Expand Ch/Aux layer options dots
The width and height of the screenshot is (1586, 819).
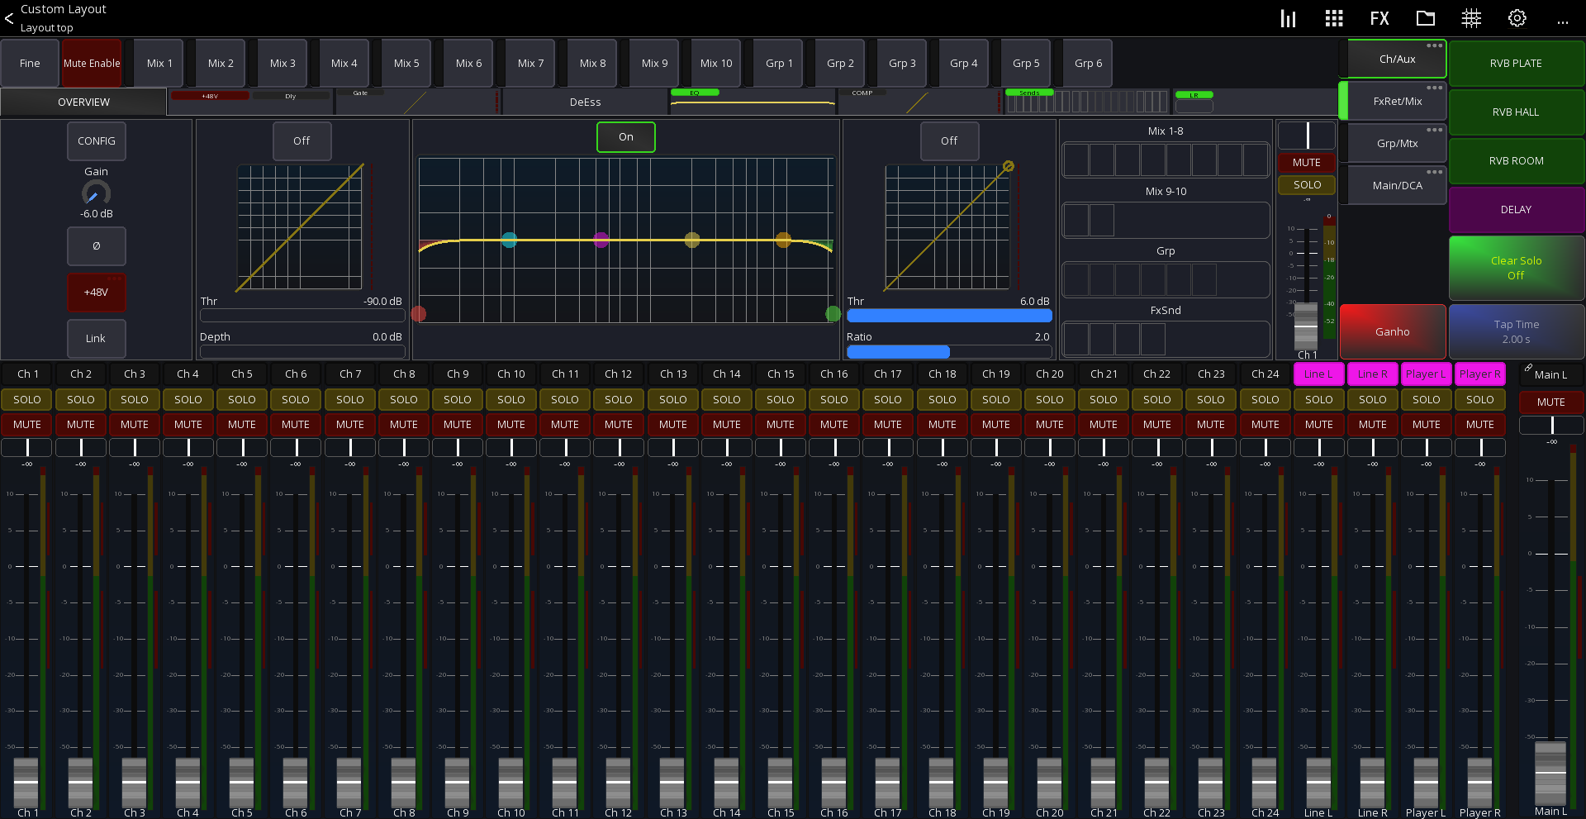(x=1434, y=45)
